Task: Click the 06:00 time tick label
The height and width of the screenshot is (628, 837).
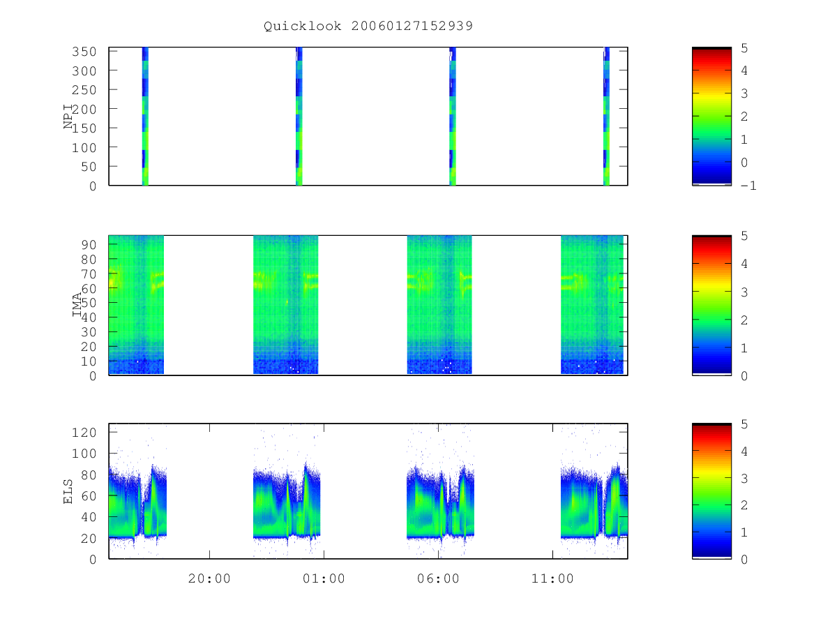Action: coord(438,578)
